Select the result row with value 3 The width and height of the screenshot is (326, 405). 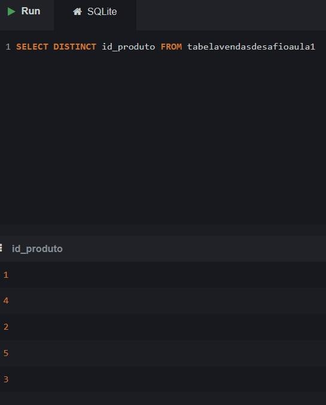[x=163, y=379]
